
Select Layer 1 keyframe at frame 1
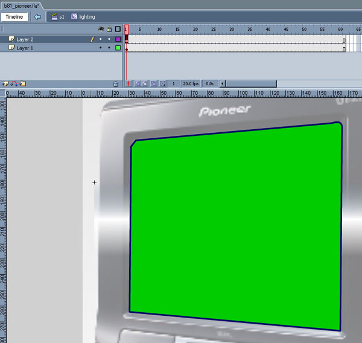click(x=127, y=48)
